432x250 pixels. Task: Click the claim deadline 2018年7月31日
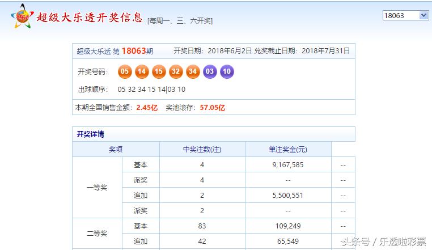[325, 50]
